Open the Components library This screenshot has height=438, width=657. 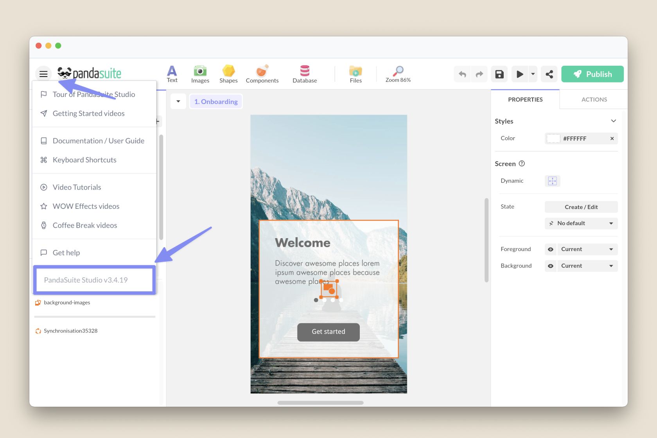(262, 74)
